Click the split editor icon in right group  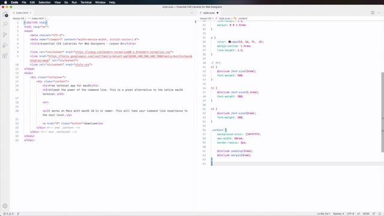[373, 13]
